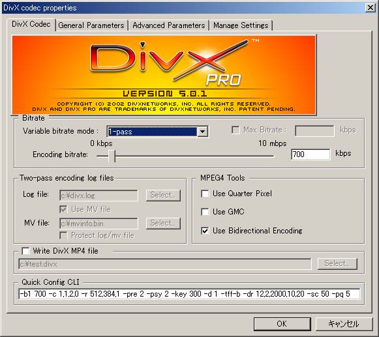
Task: Switch to the General Parameters tab
Action: coord(91,25)
